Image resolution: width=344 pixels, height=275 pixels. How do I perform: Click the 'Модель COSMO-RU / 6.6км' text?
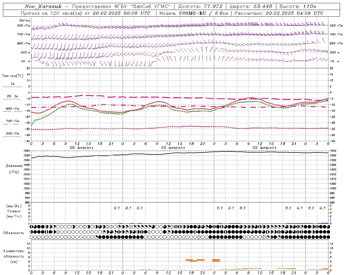(x=193, y=13)
